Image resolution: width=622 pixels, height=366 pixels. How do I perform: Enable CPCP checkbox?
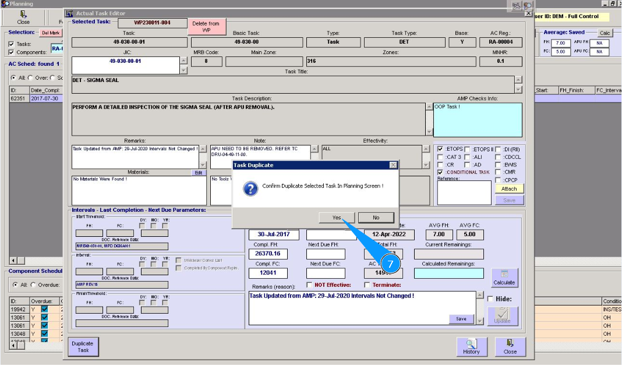point(498,180)
